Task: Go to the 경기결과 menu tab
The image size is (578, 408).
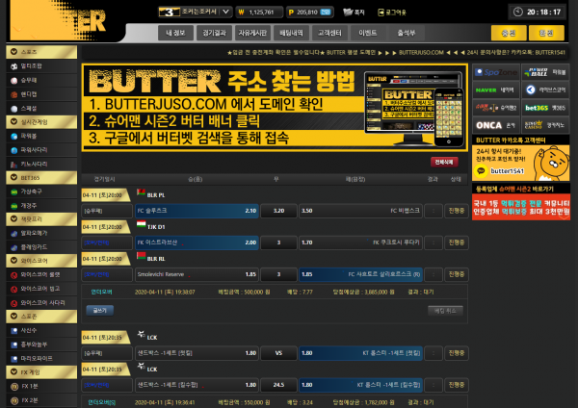Action: 214,33
